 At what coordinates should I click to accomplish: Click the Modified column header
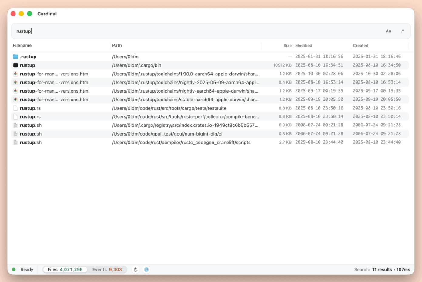tap(303, 45)
